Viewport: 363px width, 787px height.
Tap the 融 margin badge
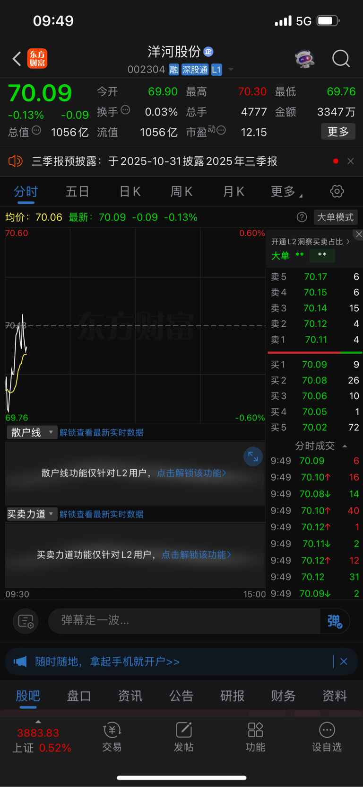[173, 70]
